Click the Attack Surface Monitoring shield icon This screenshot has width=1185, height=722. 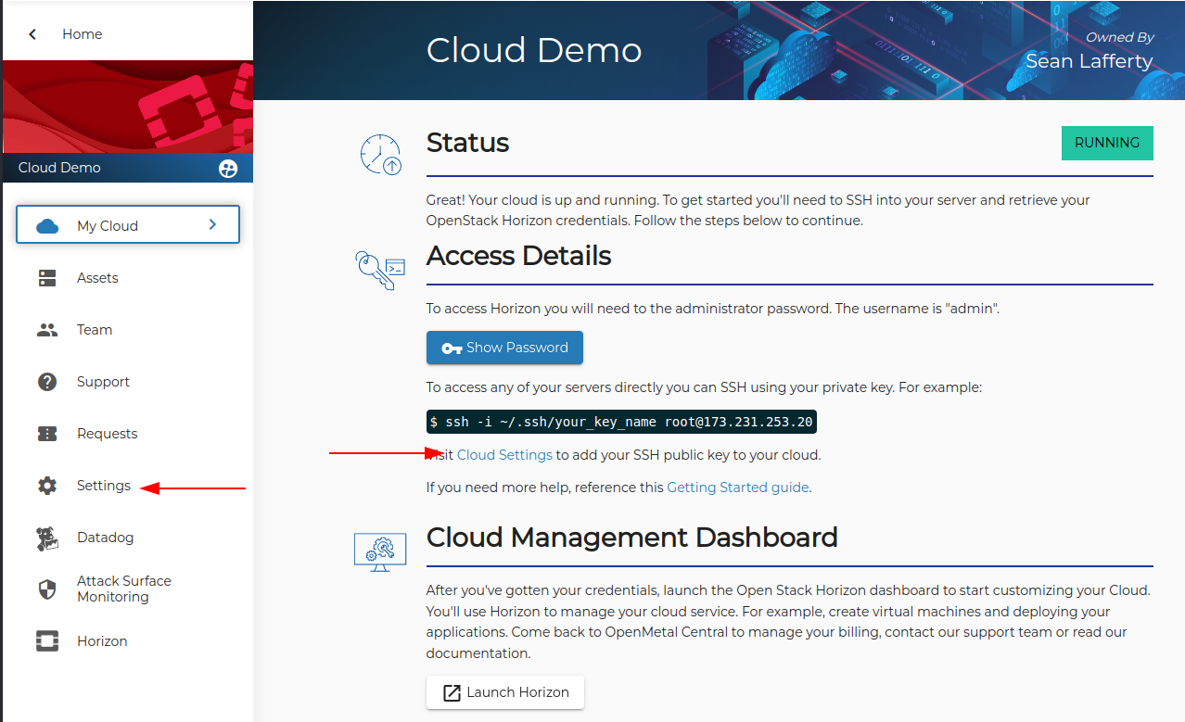point(47,589)
